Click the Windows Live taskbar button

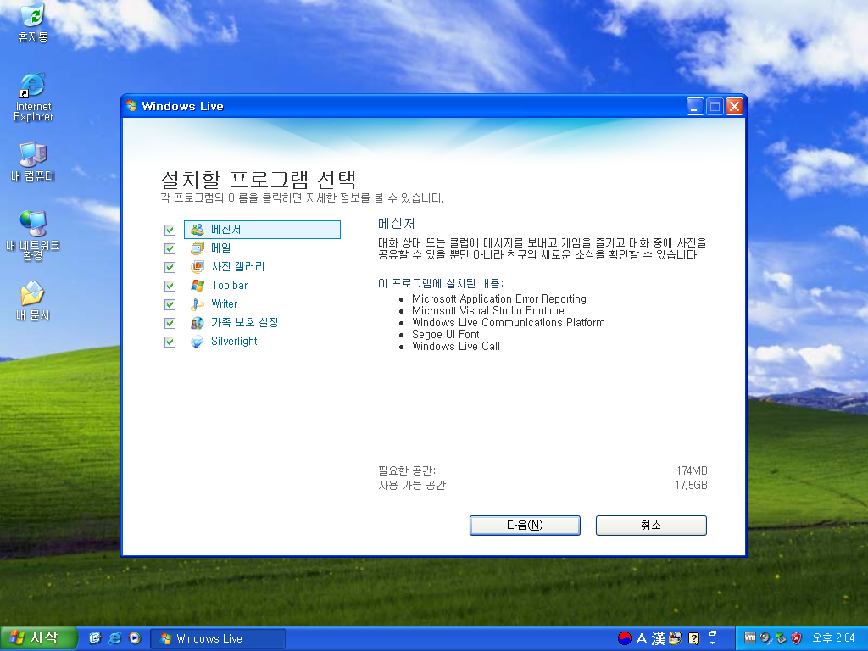(x=218, y=639)
